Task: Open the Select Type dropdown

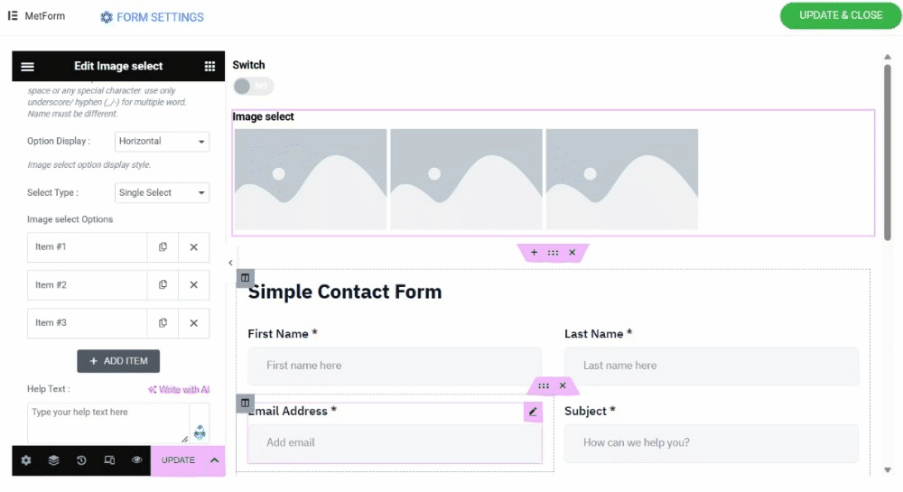Action: [x=162, y=193]
